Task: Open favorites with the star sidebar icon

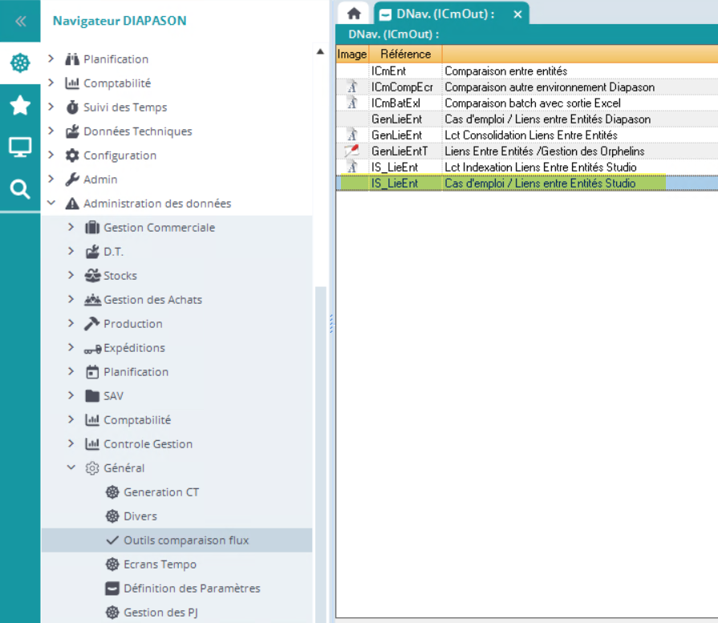Action: point(20,105)
